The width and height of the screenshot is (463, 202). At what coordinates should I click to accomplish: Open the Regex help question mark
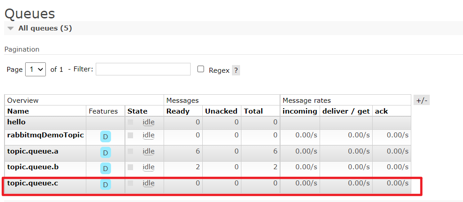[x=236, y=70]
